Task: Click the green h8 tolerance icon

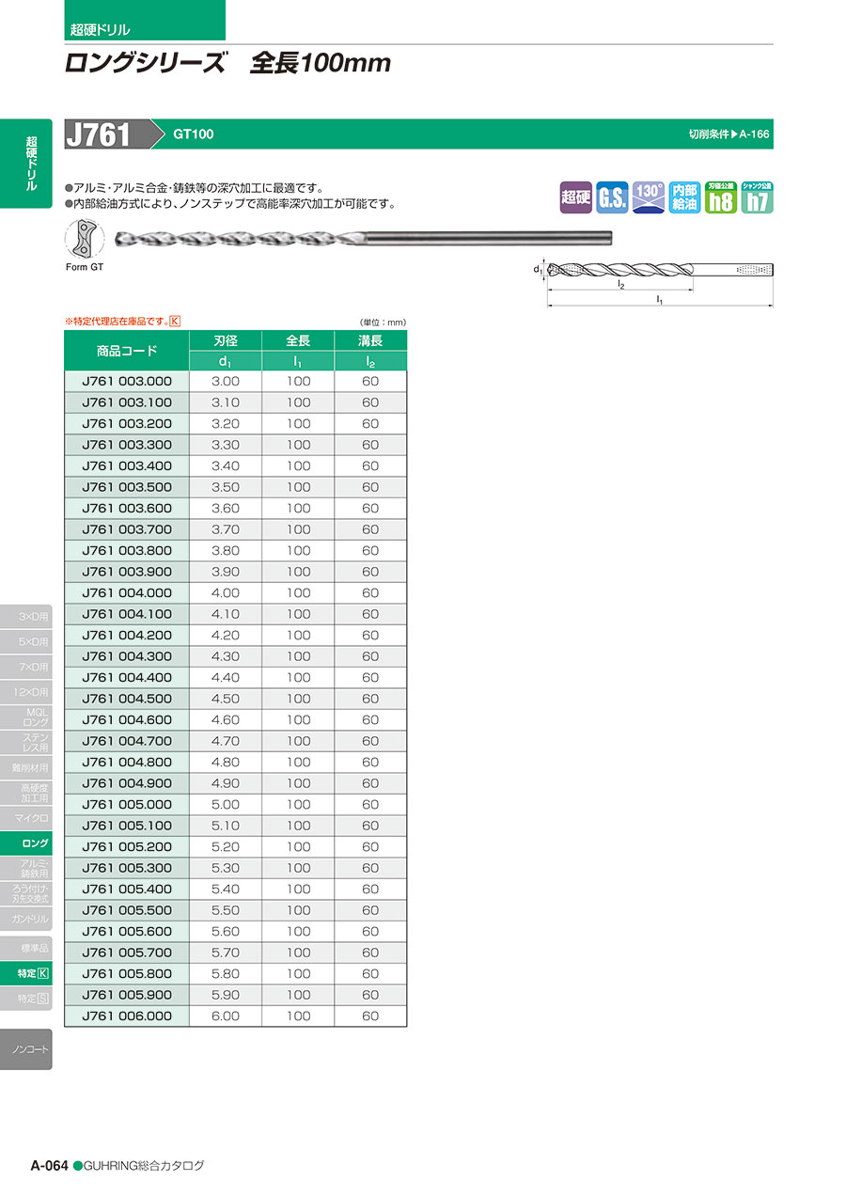Action: click(x=721, y=197)
